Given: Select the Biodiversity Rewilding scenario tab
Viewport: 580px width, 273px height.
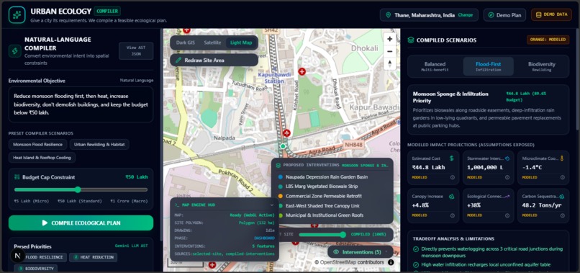Looking at the screenshot, I should 542,66.
